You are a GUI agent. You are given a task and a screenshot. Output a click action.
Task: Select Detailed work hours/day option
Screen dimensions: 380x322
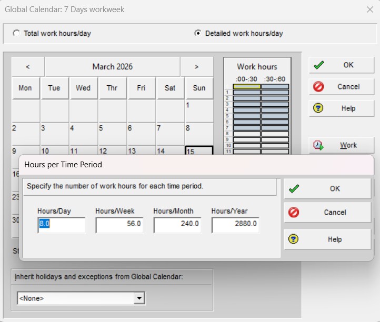[x=198, y=33]
